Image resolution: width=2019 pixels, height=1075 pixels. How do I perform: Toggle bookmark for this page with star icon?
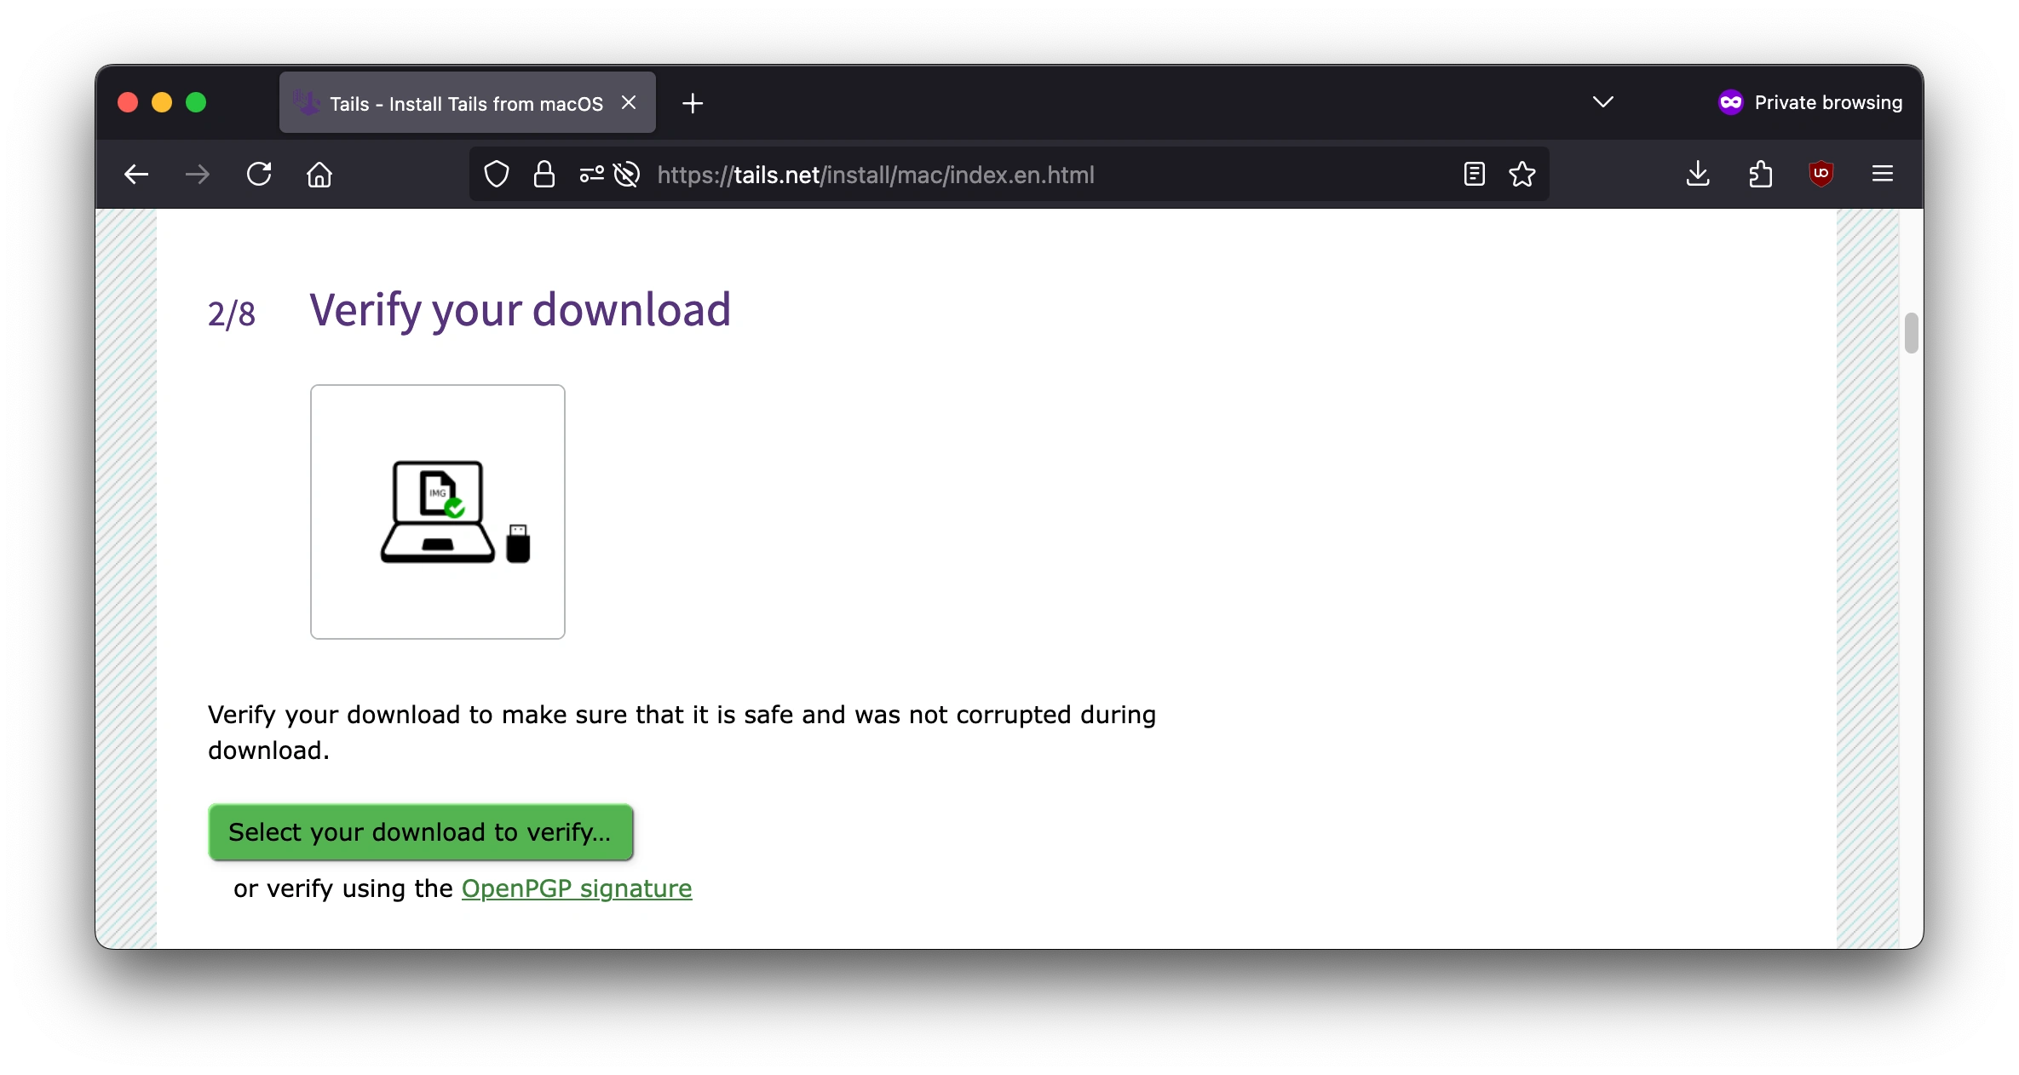click(x=1521, y=174)
